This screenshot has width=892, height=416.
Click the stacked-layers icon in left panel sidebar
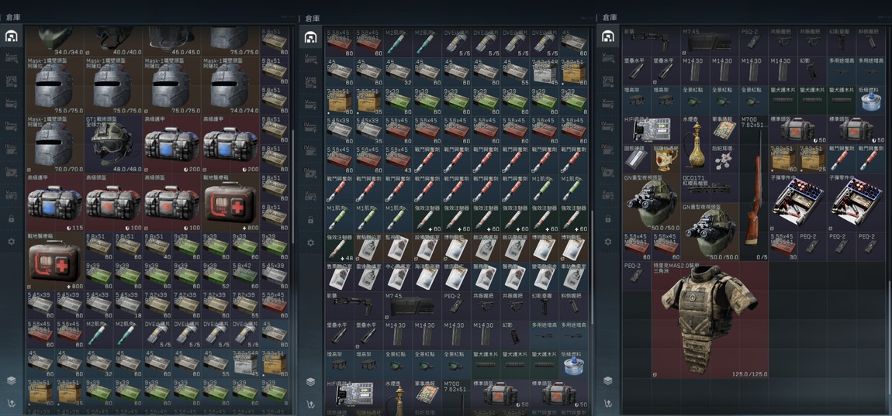click(11, 380)
